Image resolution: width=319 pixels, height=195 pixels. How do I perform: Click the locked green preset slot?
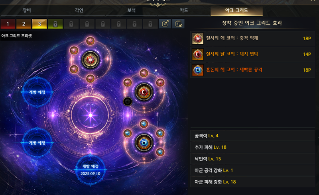(55, 24)
